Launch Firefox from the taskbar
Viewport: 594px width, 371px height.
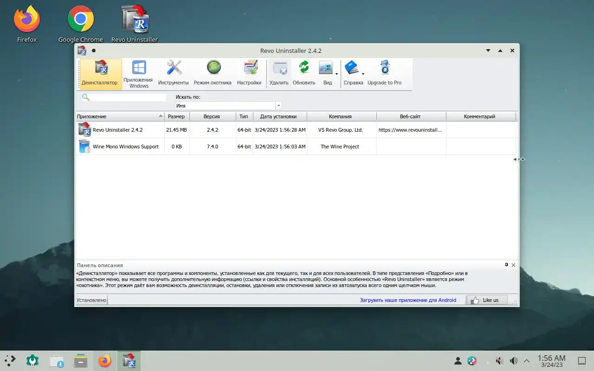tap(105, 360)
